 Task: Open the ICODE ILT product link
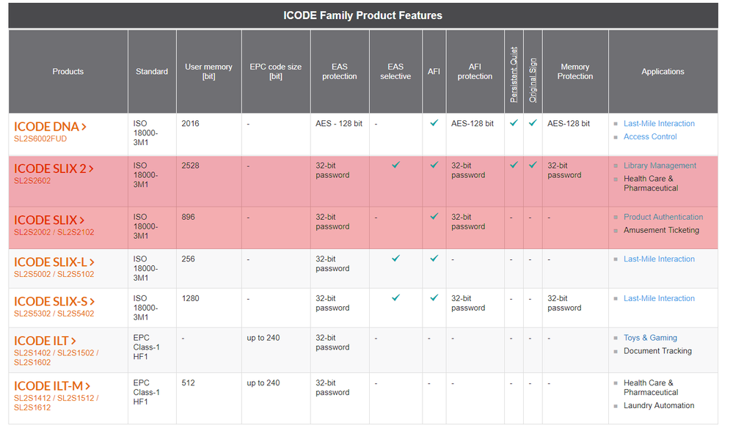(x=45, y=341)
